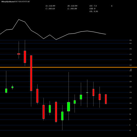
Task: Select the thin green doji candle near 116
Action: coord(87,93)
